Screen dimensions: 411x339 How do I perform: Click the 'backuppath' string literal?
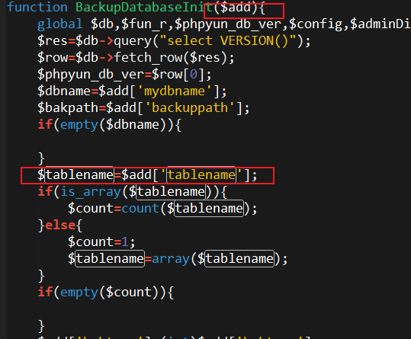click(x=190, y=108)
